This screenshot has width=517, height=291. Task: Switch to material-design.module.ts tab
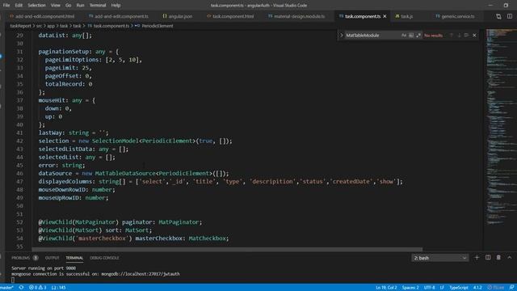[x=296, y=16]
